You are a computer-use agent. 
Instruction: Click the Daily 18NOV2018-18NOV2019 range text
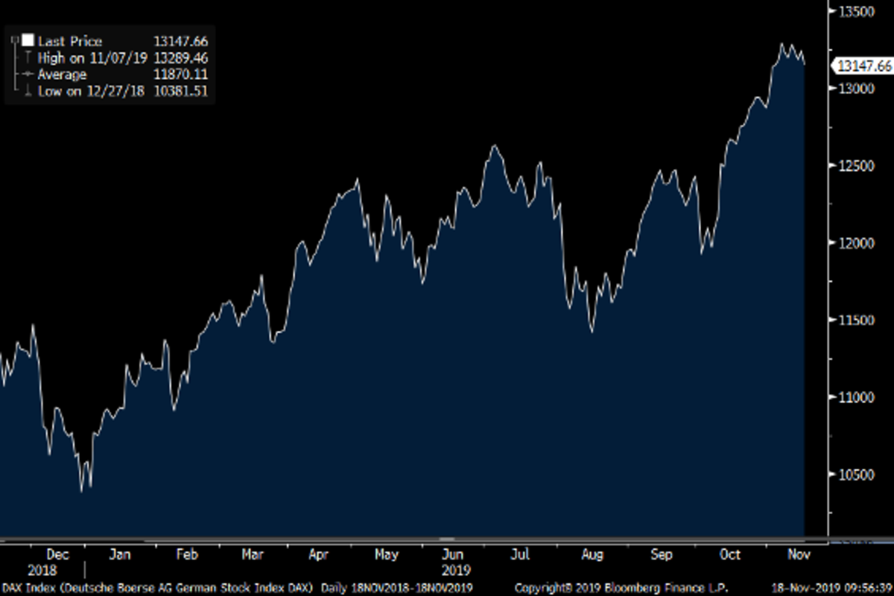coord(396,588)
